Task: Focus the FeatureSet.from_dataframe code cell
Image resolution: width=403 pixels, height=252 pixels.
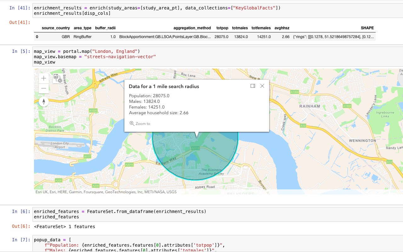Action: pos(189,214)
